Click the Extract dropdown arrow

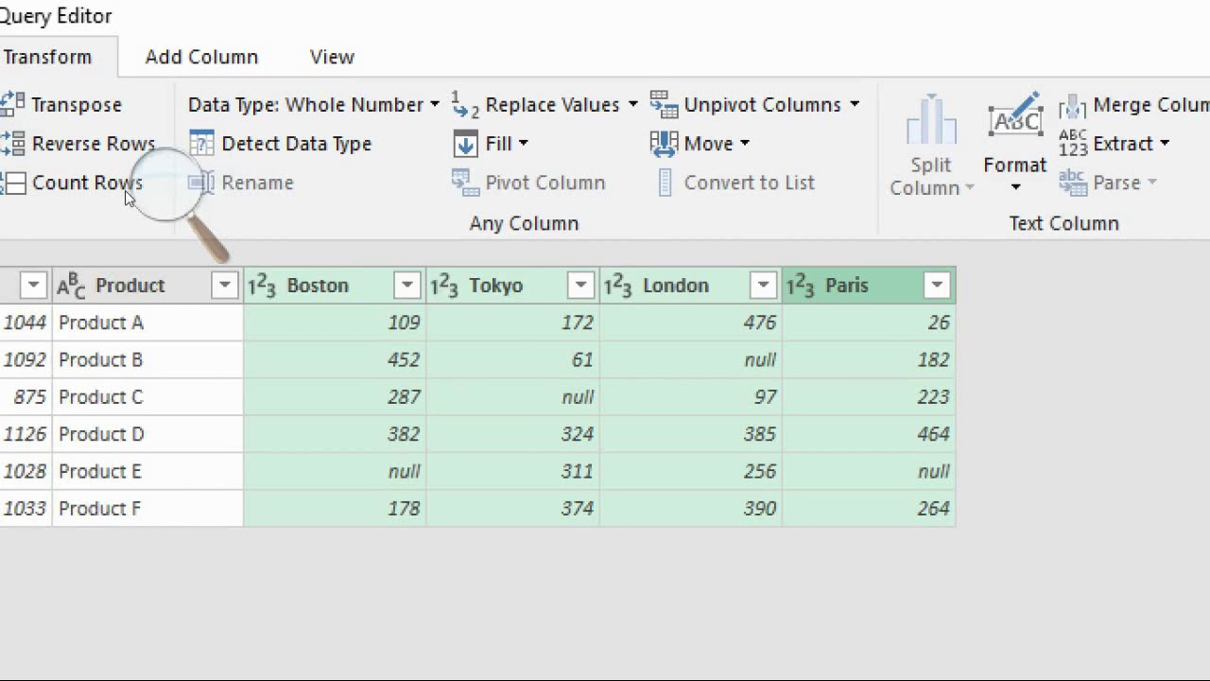(x=1164, y=144)
